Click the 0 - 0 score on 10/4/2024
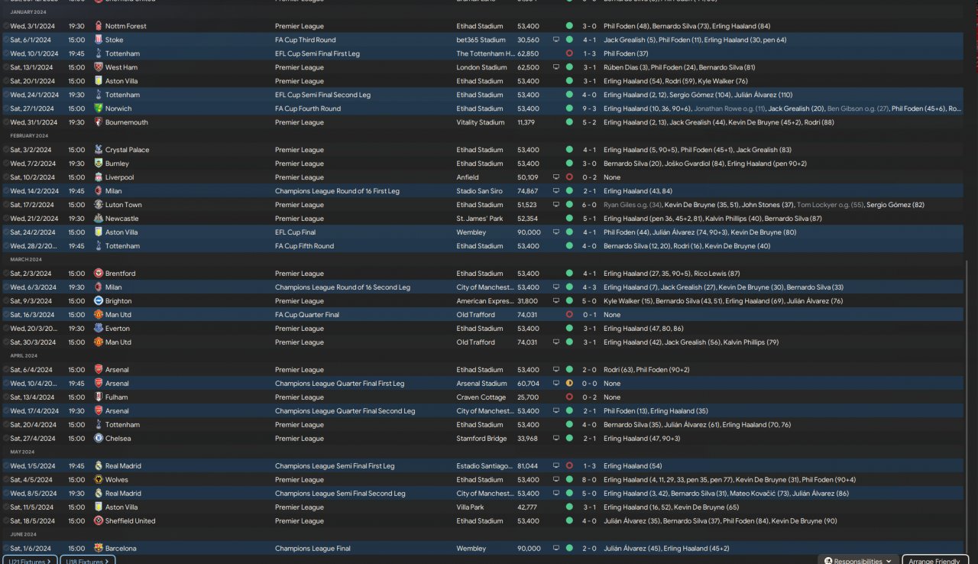The height and width of the screenshot is (564, 978). click(589, 384)
